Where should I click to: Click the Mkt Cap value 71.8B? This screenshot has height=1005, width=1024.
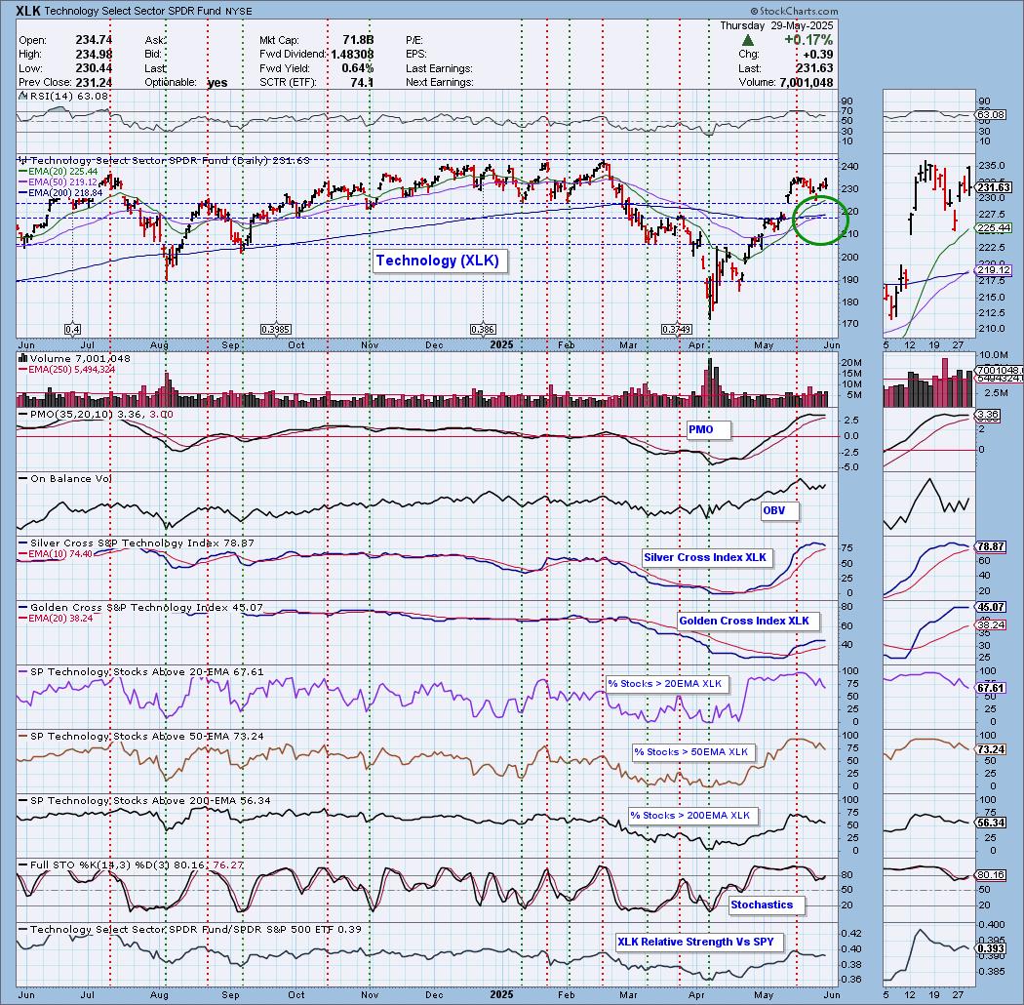pos(358,40)
